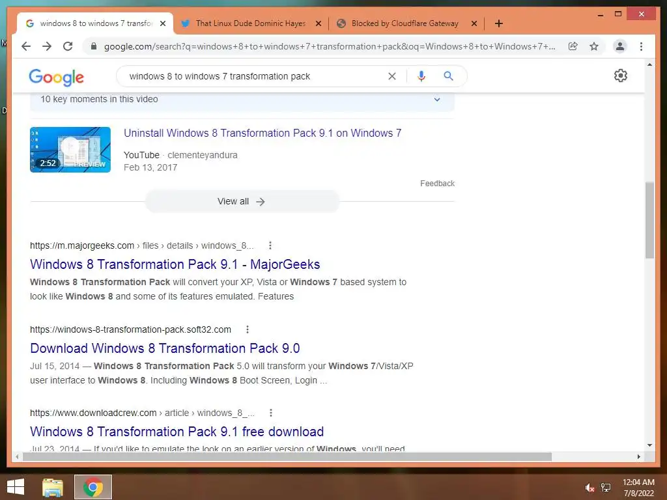Close the Blocked by Cloudflare tab
The height and width of the screenshot is (500, 667).
[474, 24]
